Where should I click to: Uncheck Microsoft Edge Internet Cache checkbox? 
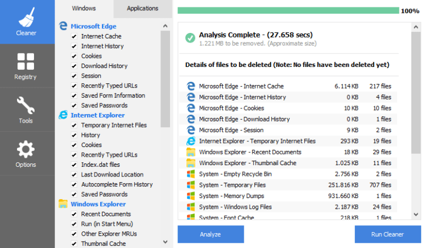(74, 36)
